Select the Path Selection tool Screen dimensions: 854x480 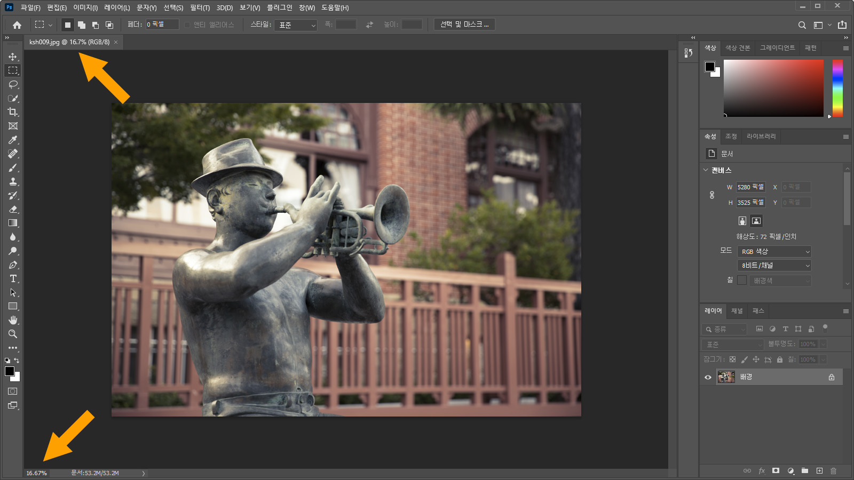(13, 292)
